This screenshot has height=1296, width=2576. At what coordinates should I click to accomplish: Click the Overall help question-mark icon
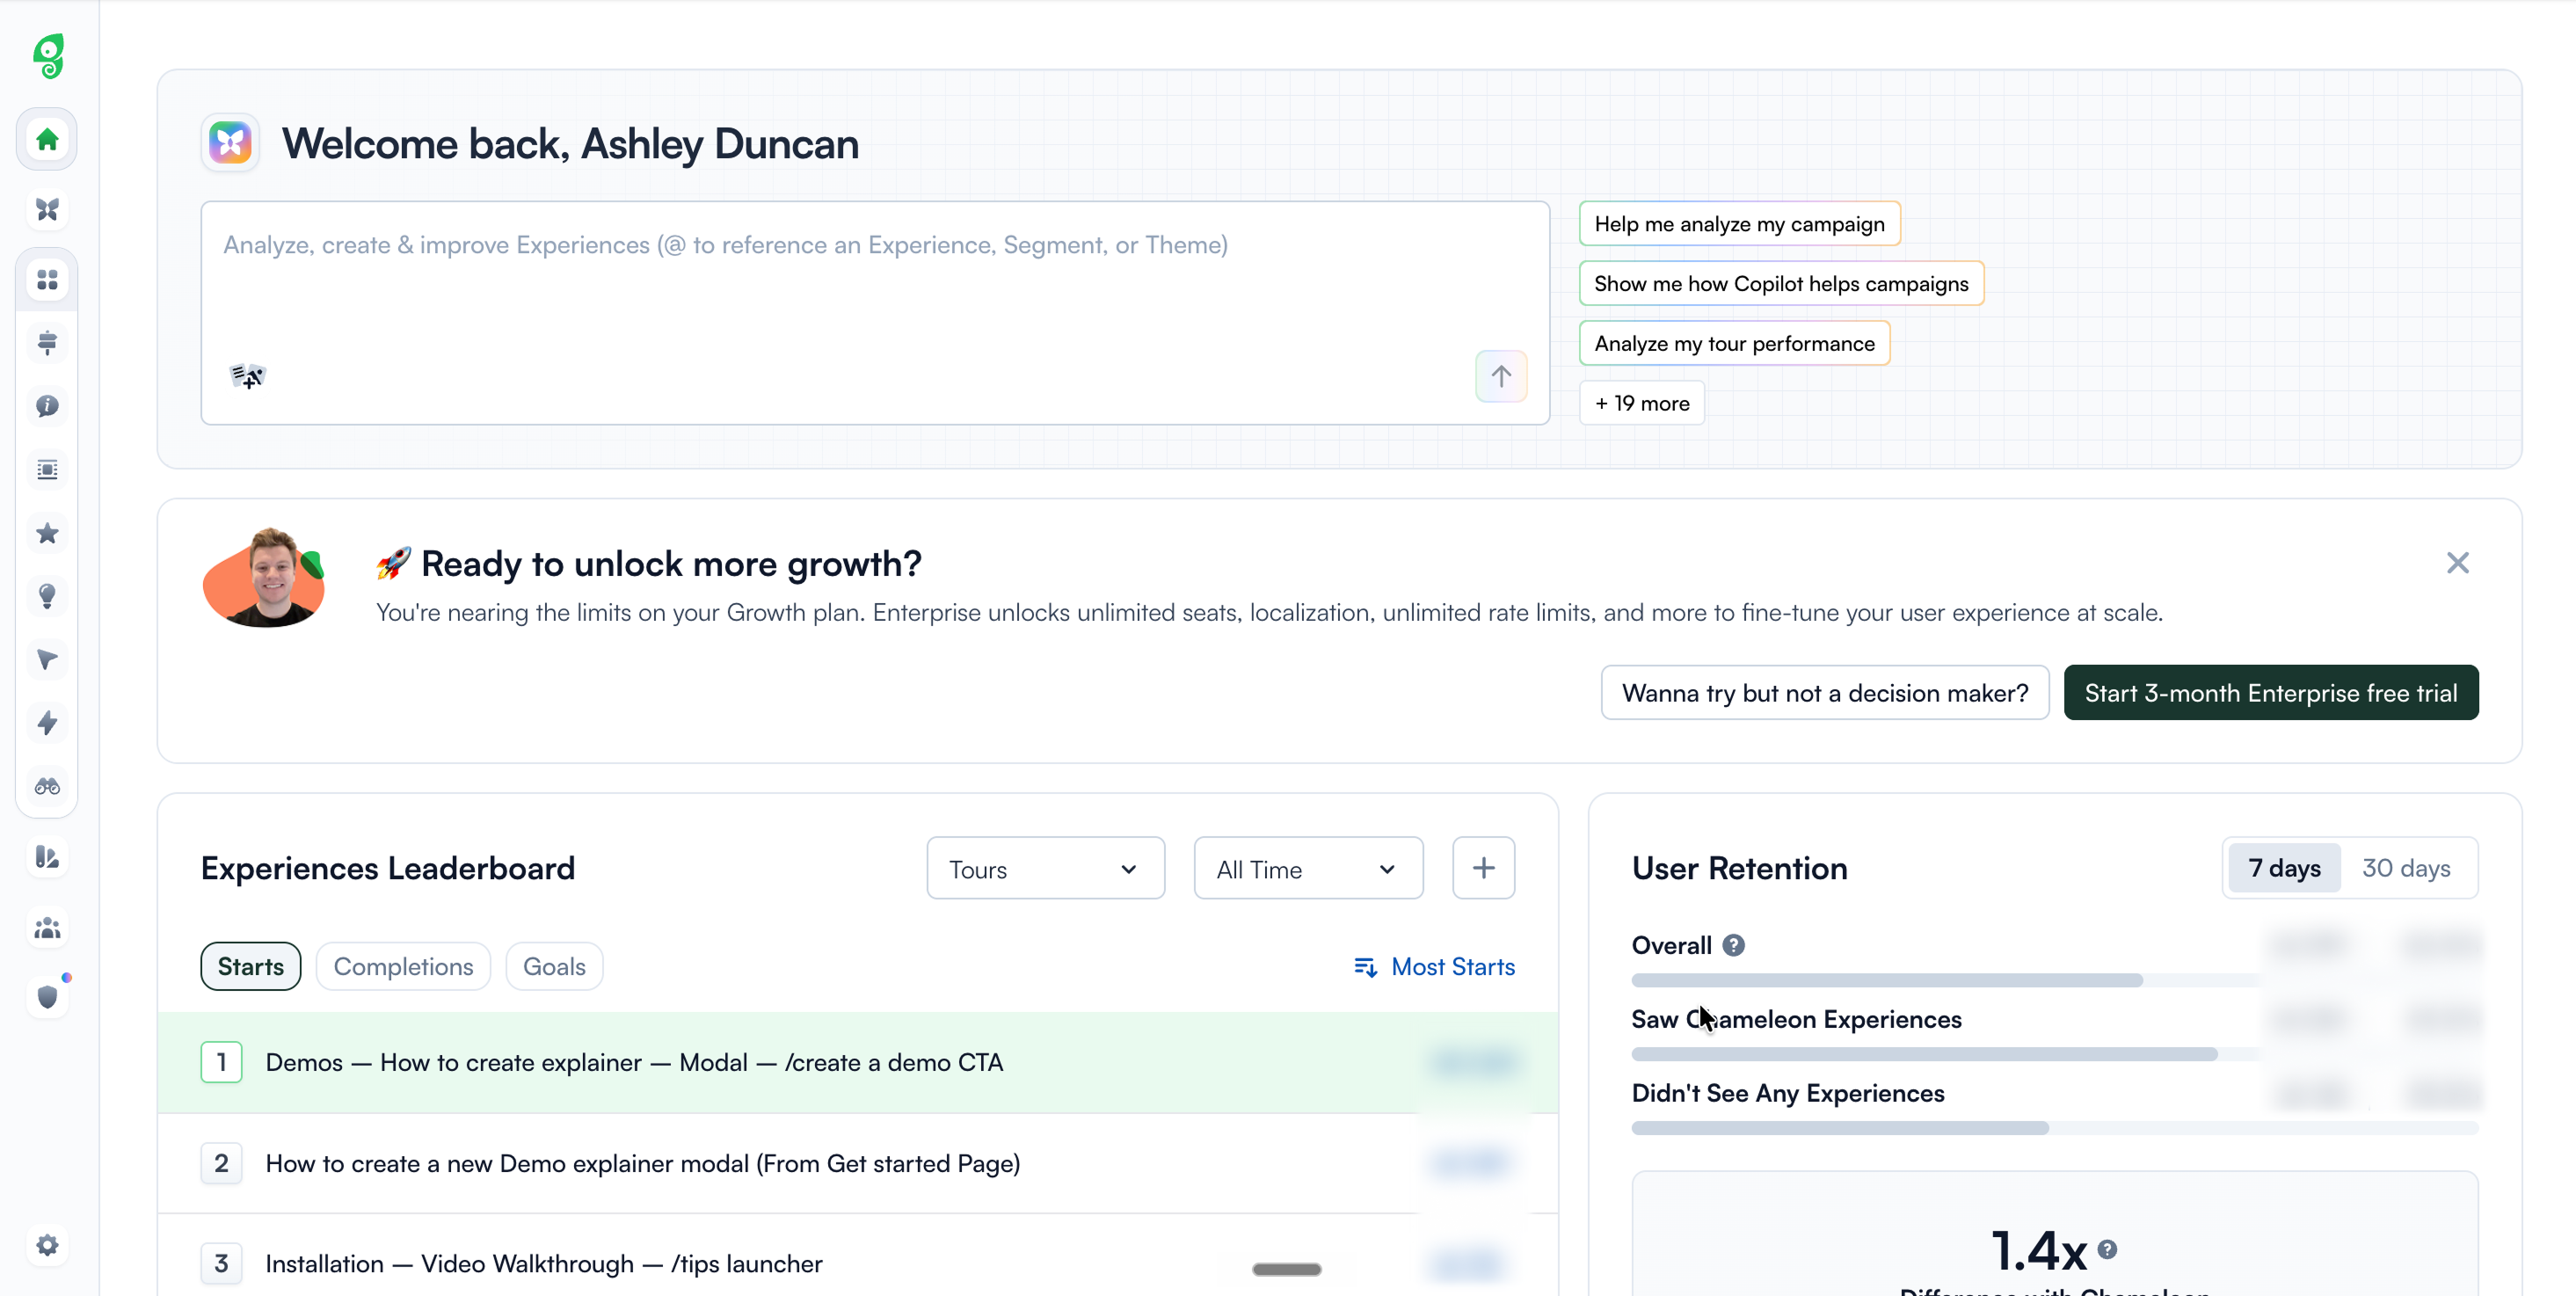1733,945
